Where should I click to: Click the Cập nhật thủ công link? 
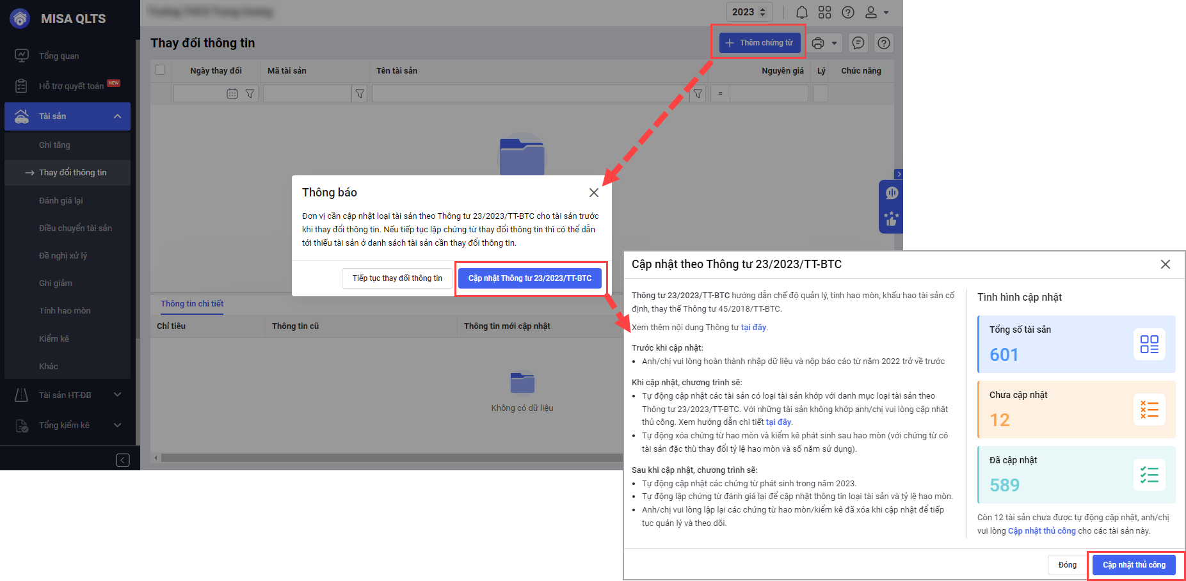tap(1041, 531)
